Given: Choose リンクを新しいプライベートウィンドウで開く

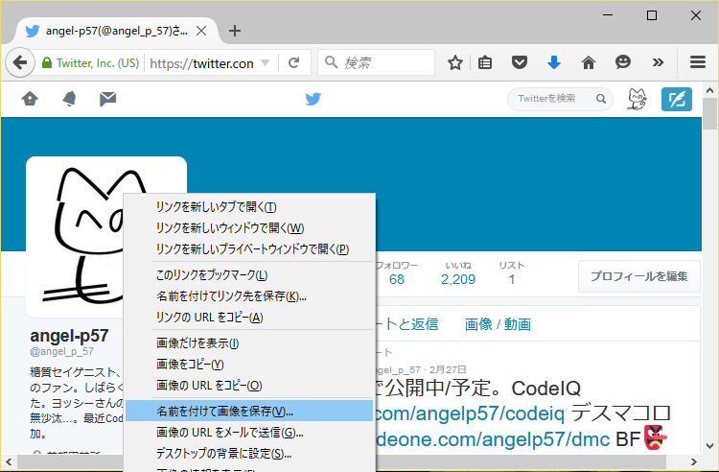Looking at the screenshot, I should pyautogui.click(x=249, y=249).
